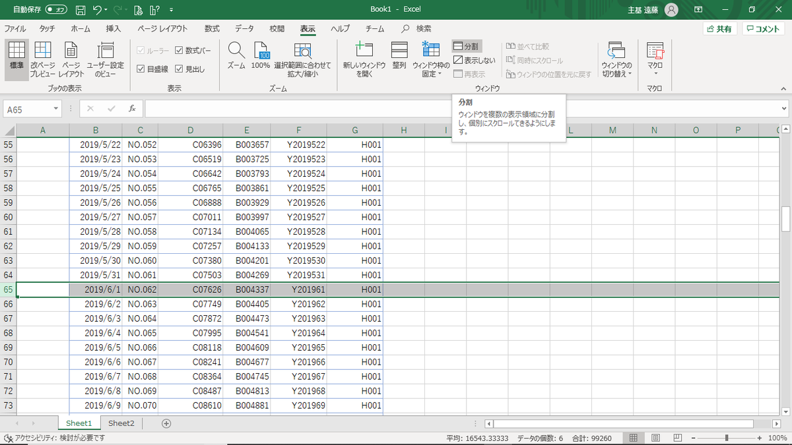
Task: Customize Quick Access Toolbar dropdown
Action: (x=172, y=10)
